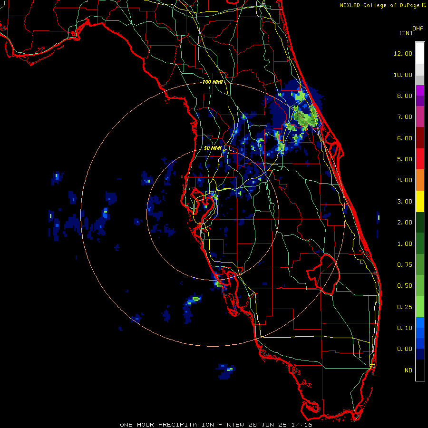428x428 pixels.
Task: Click the 2.00 legend value
Action: (405, 223)
